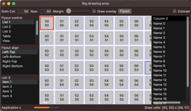Click the Column 0 header in flyout

tap(161, 19)
